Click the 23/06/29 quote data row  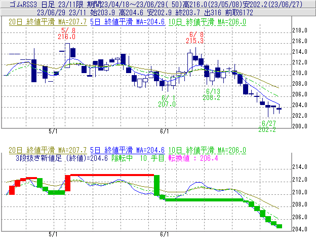145,13
